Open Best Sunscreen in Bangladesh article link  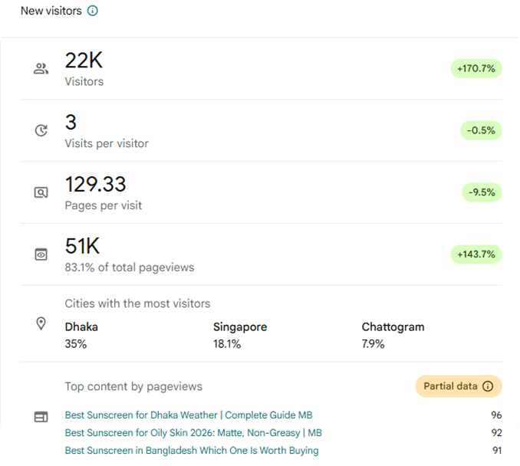pos(192,451)
